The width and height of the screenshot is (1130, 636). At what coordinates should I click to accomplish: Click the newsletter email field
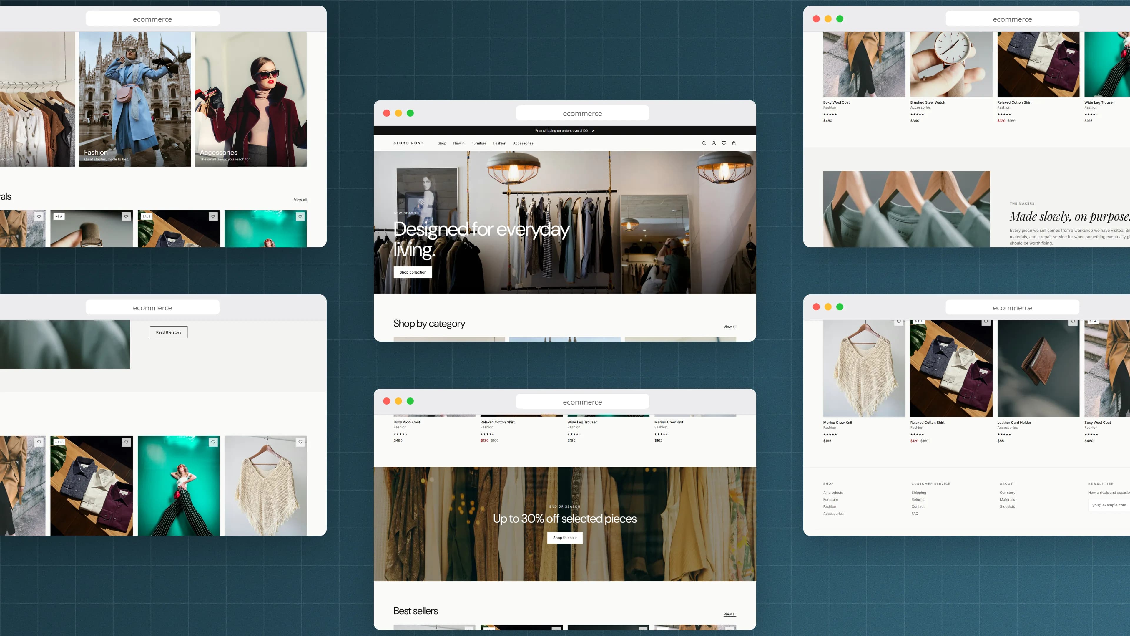(x=1109, y=505)
